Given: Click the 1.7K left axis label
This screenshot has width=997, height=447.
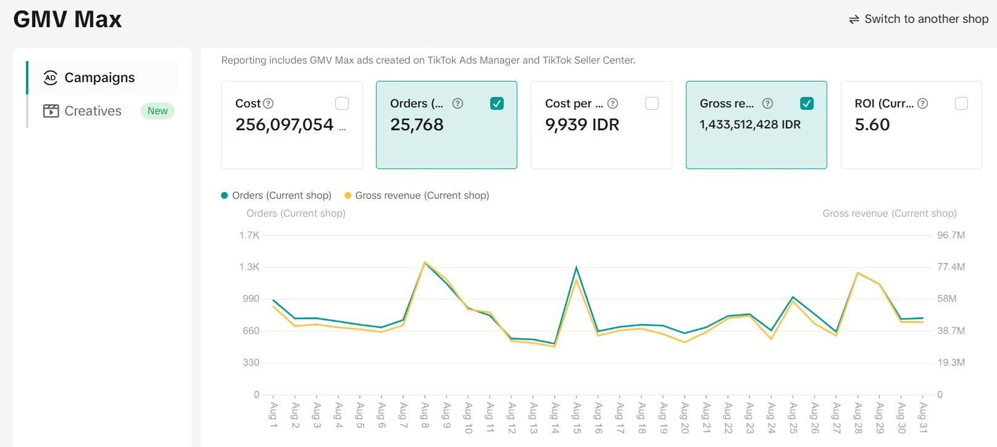Looking at the screenshot, I should [249, 235].
